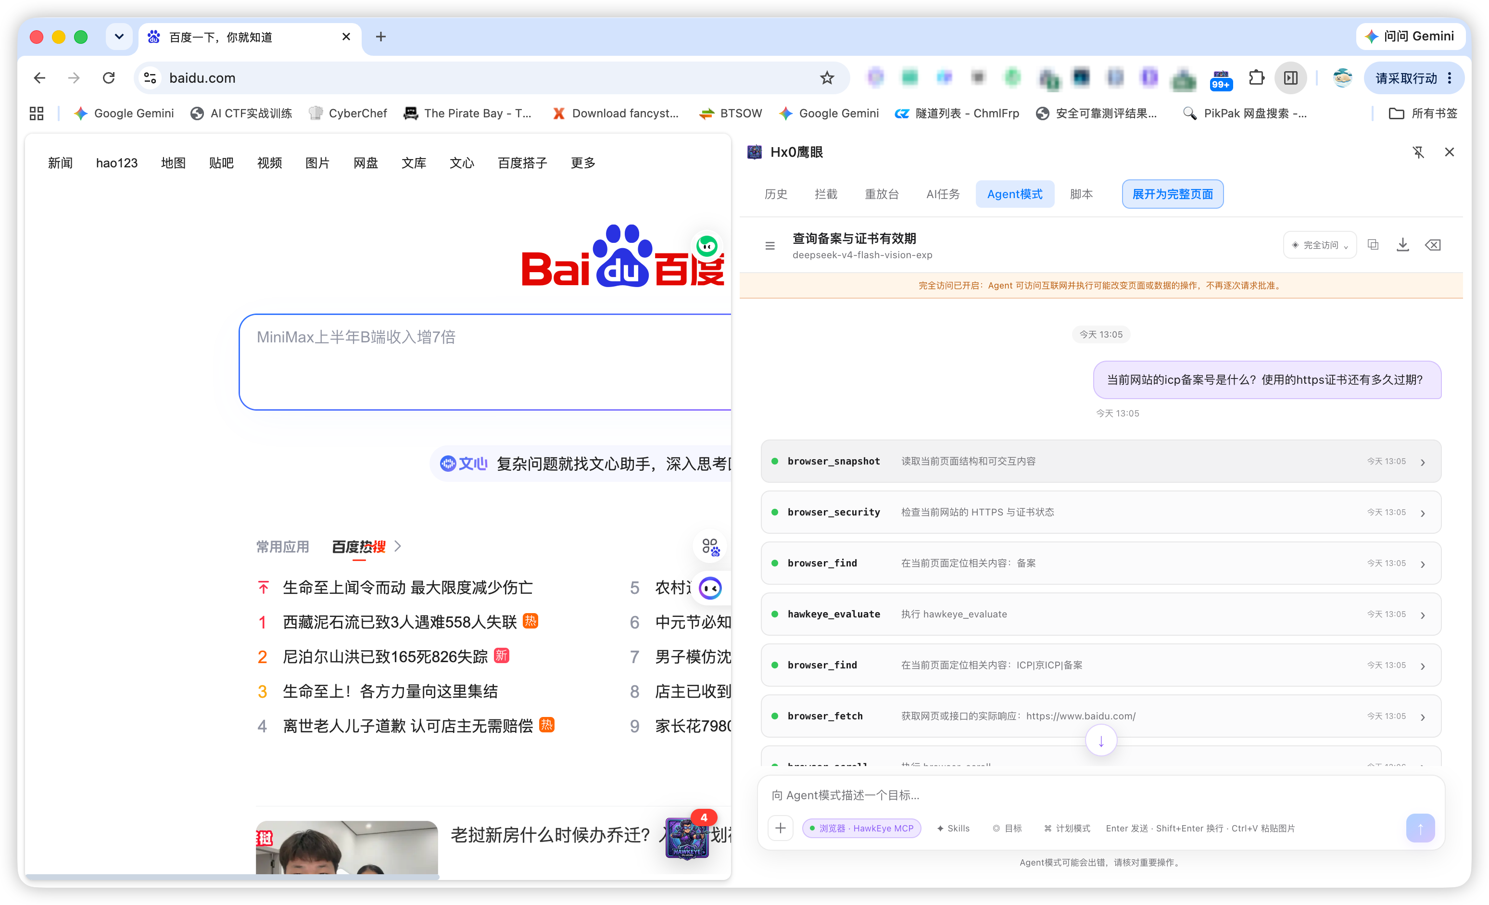Image resolution: width=1489 pixels, height=905 pixels.
Task: Open the Baidu apps widget icon
Action: point(711,547)
